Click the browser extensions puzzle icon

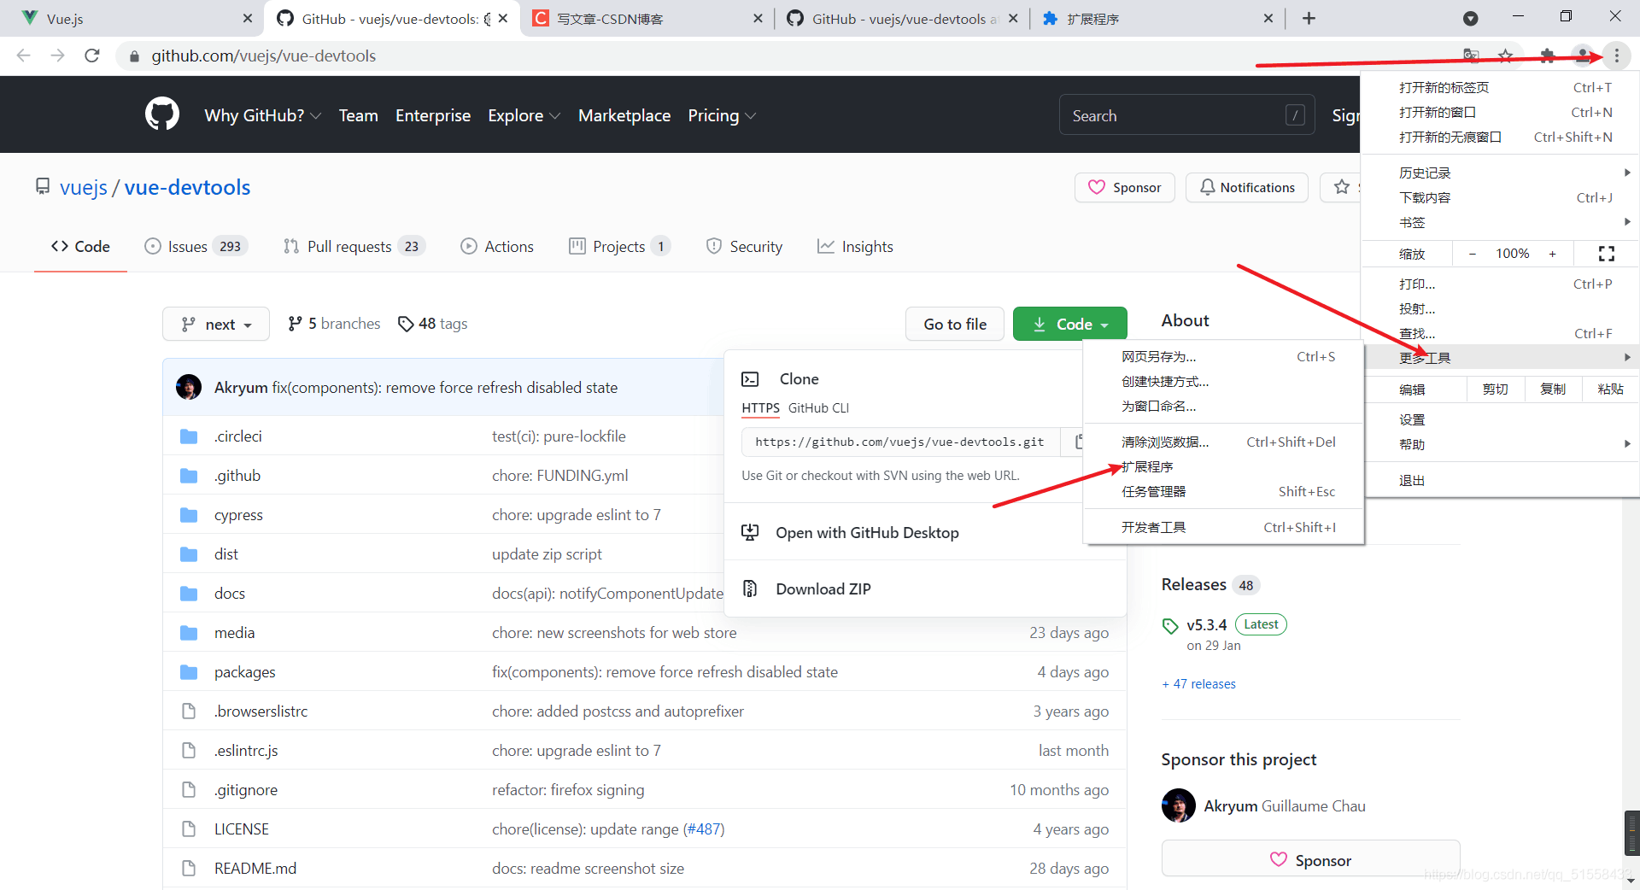(1547, 56)
